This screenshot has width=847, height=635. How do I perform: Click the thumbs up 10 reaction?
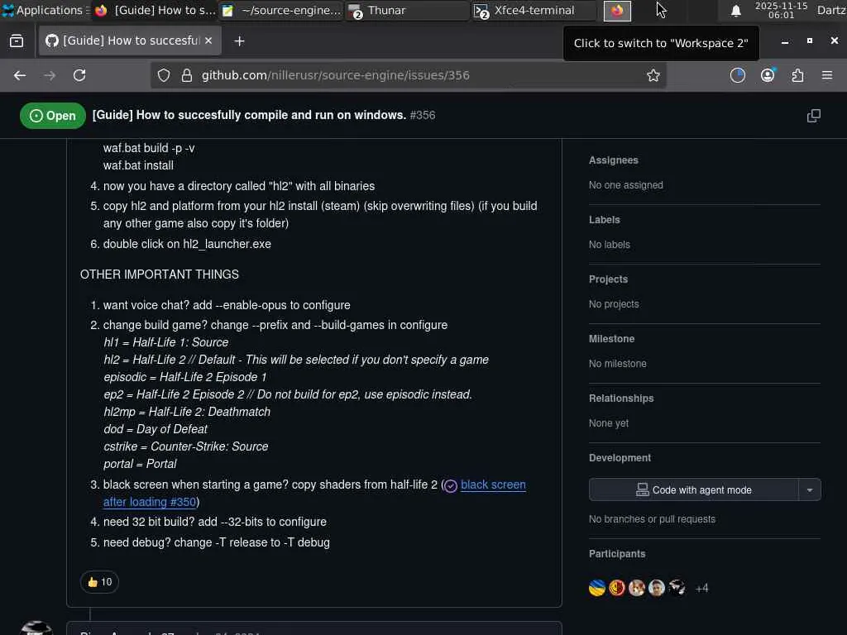tap(99, 581)
